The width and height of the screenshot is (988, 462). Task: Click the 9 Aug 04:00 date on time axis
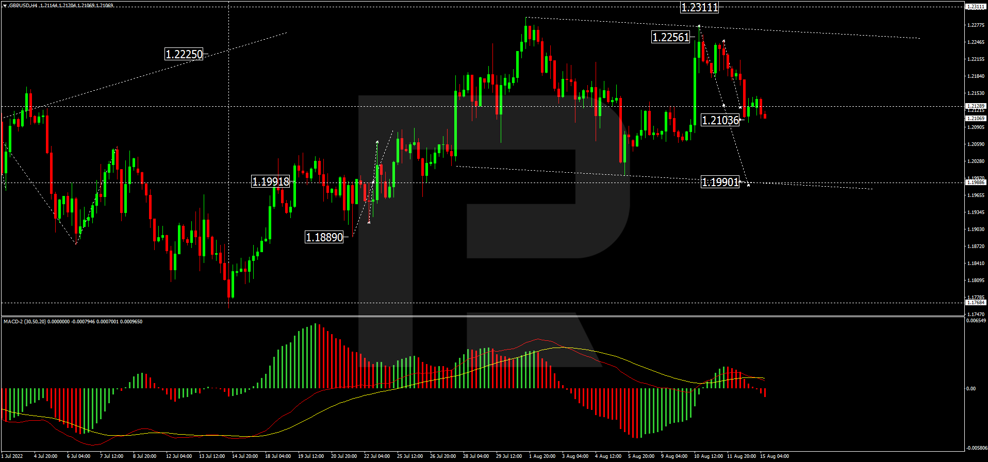coord(674,456)
